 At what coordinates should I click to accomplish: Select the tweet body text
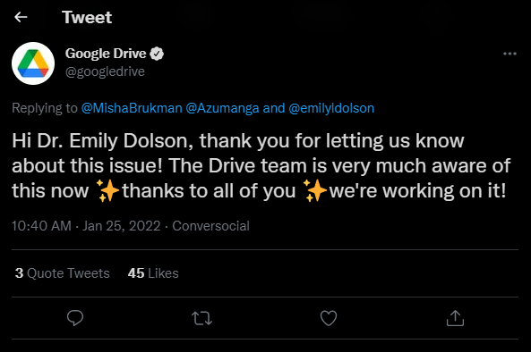261,166
